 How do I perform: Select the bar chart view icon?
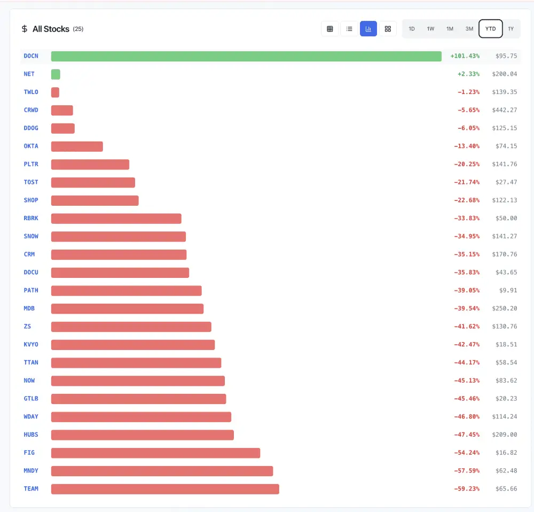(368, 29)
